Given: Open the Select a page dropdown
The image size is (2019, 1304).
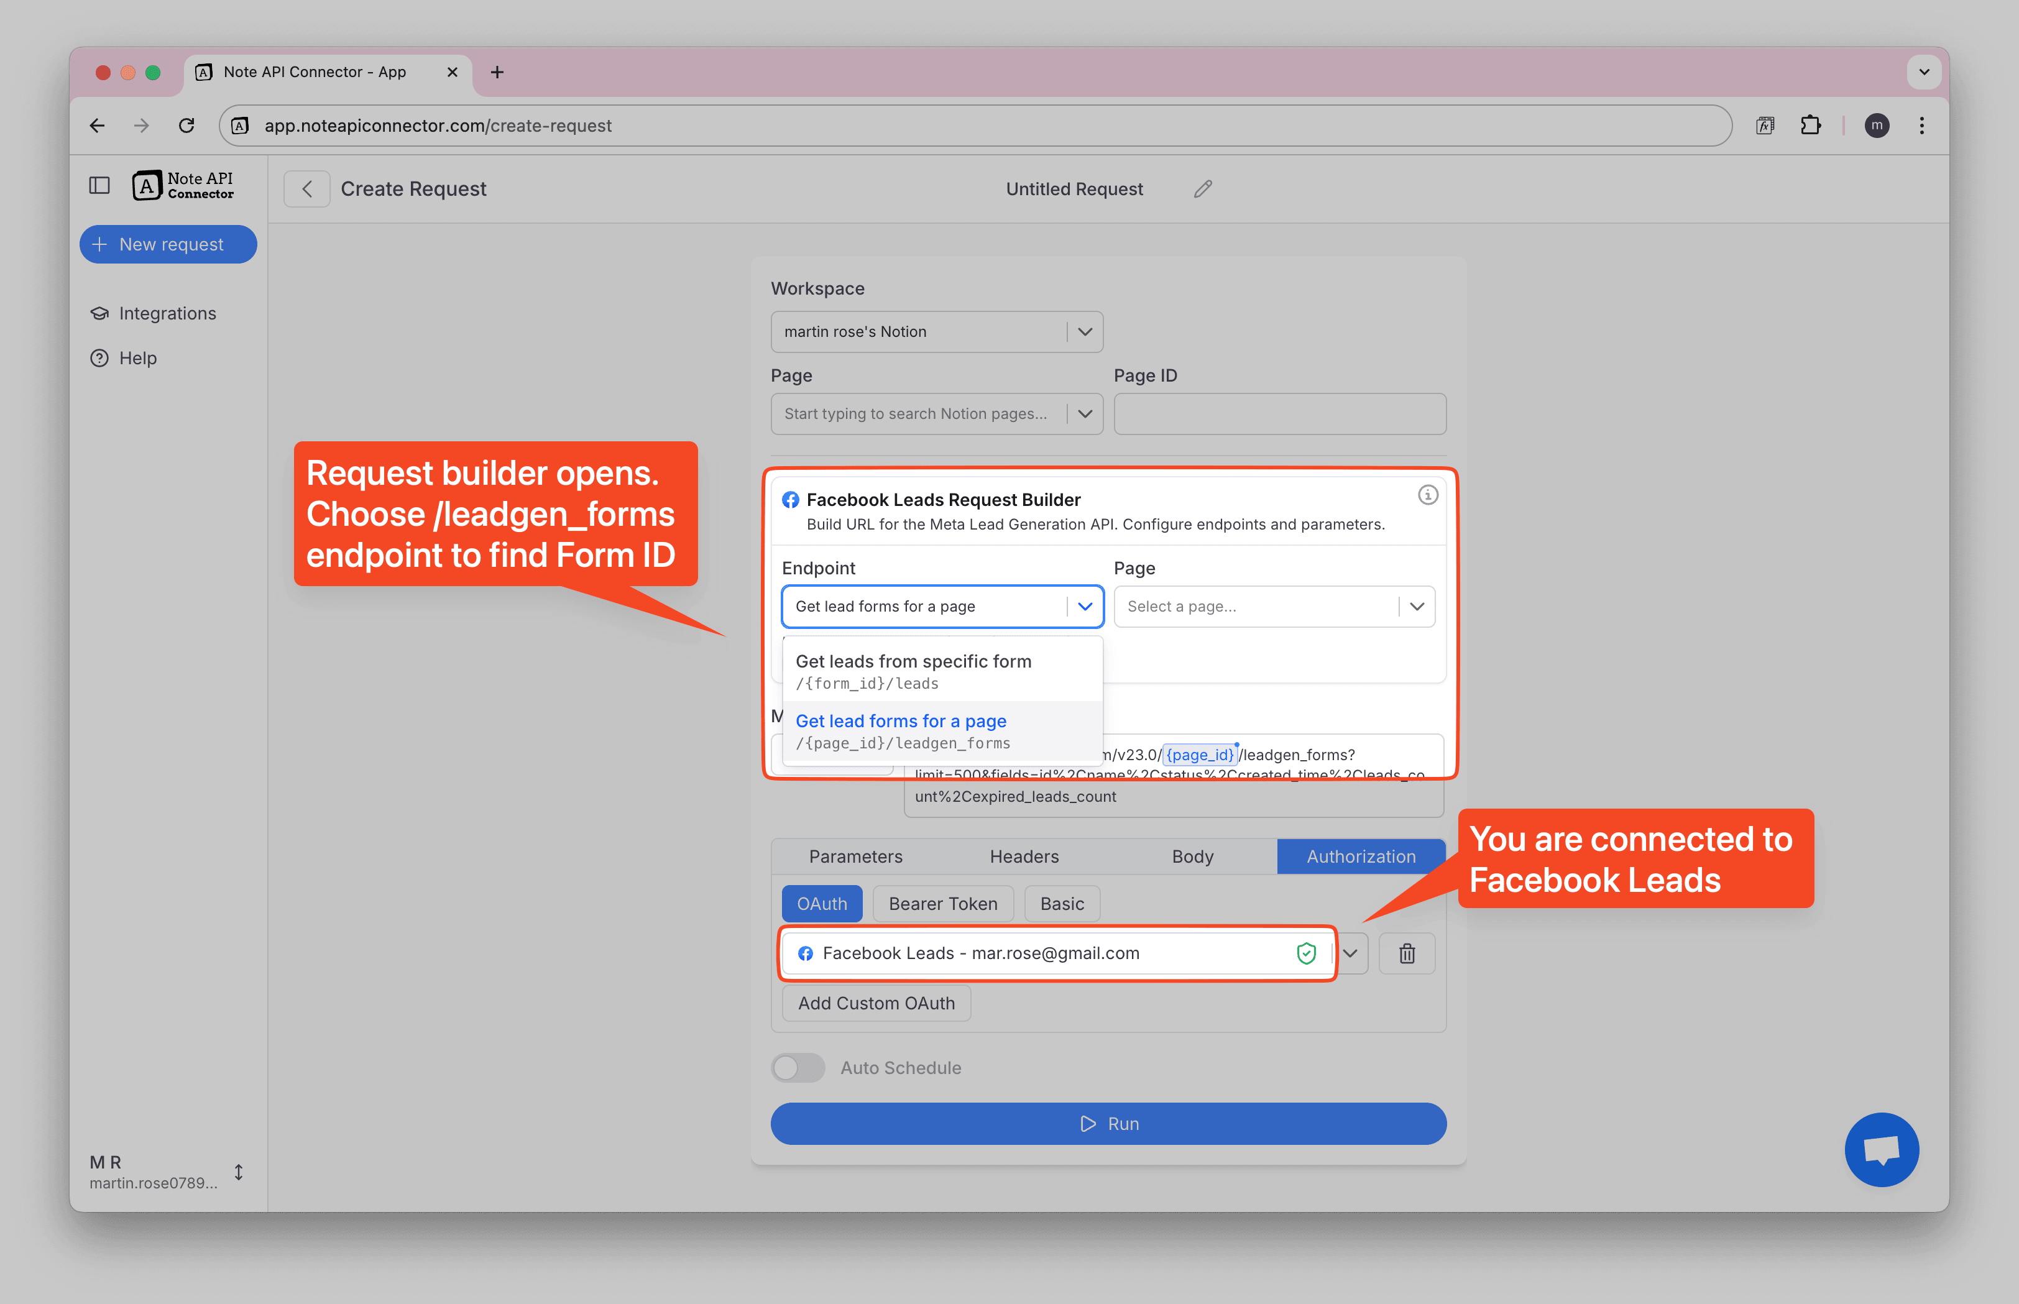Looking at the screenshot, I should tap(1274, 606).
